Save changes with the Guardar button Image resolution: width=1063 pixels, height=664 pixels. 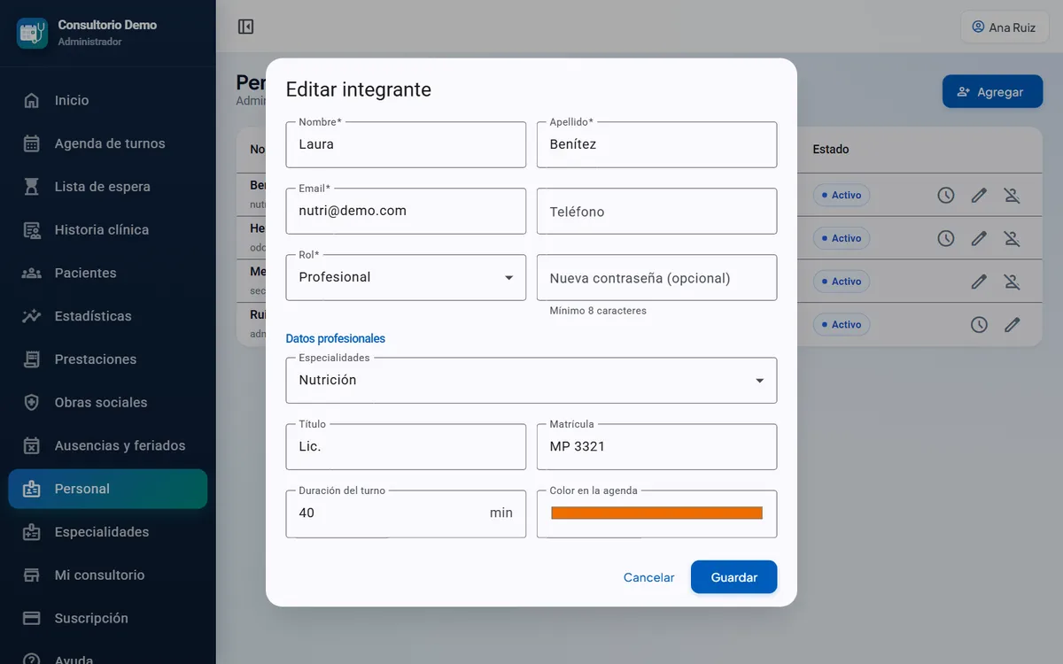[733, 577]
